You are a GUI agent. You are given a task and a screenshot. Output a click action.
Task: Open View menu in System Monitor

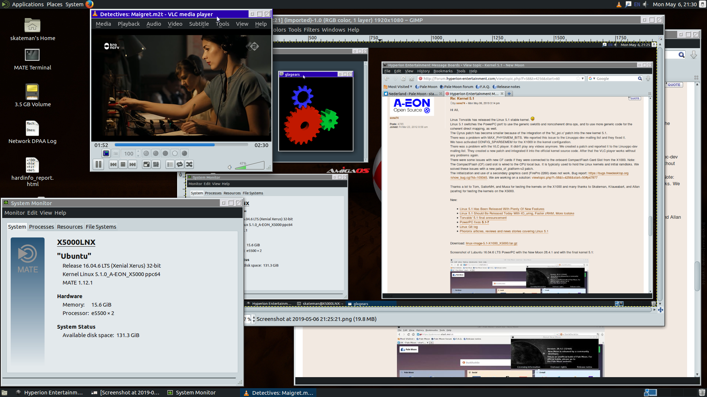pos(46,213)
